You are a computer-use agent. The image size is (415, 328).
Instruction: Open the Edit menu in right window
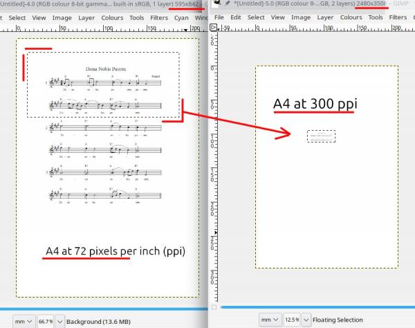click(x=236, y=17)
